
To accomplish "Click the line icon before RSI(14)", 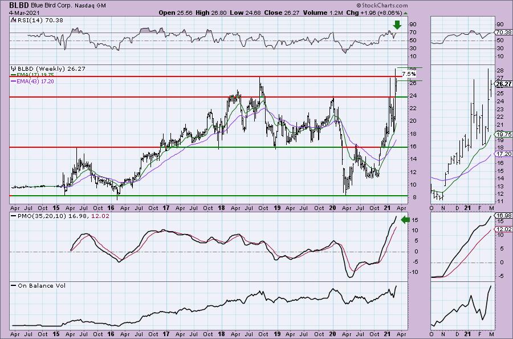I will point(13,20).
